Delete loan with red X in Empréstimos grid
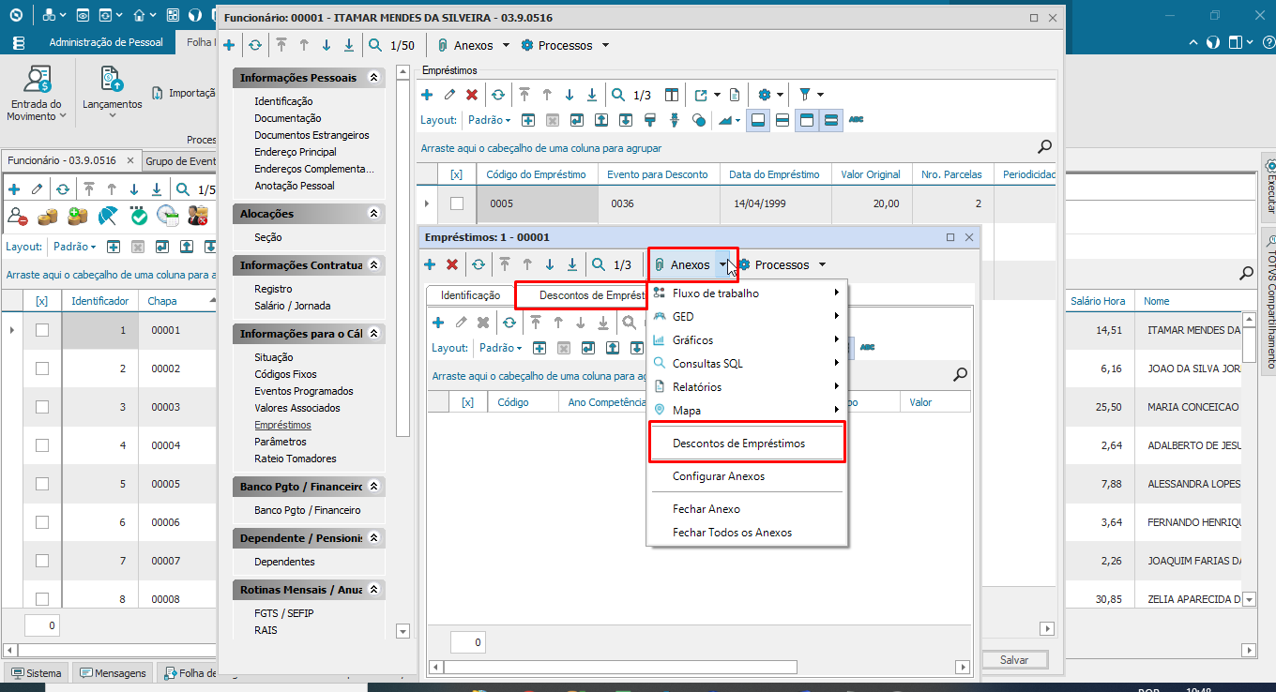The height and width of the screenshot is (692, 1276). [472, 95]
